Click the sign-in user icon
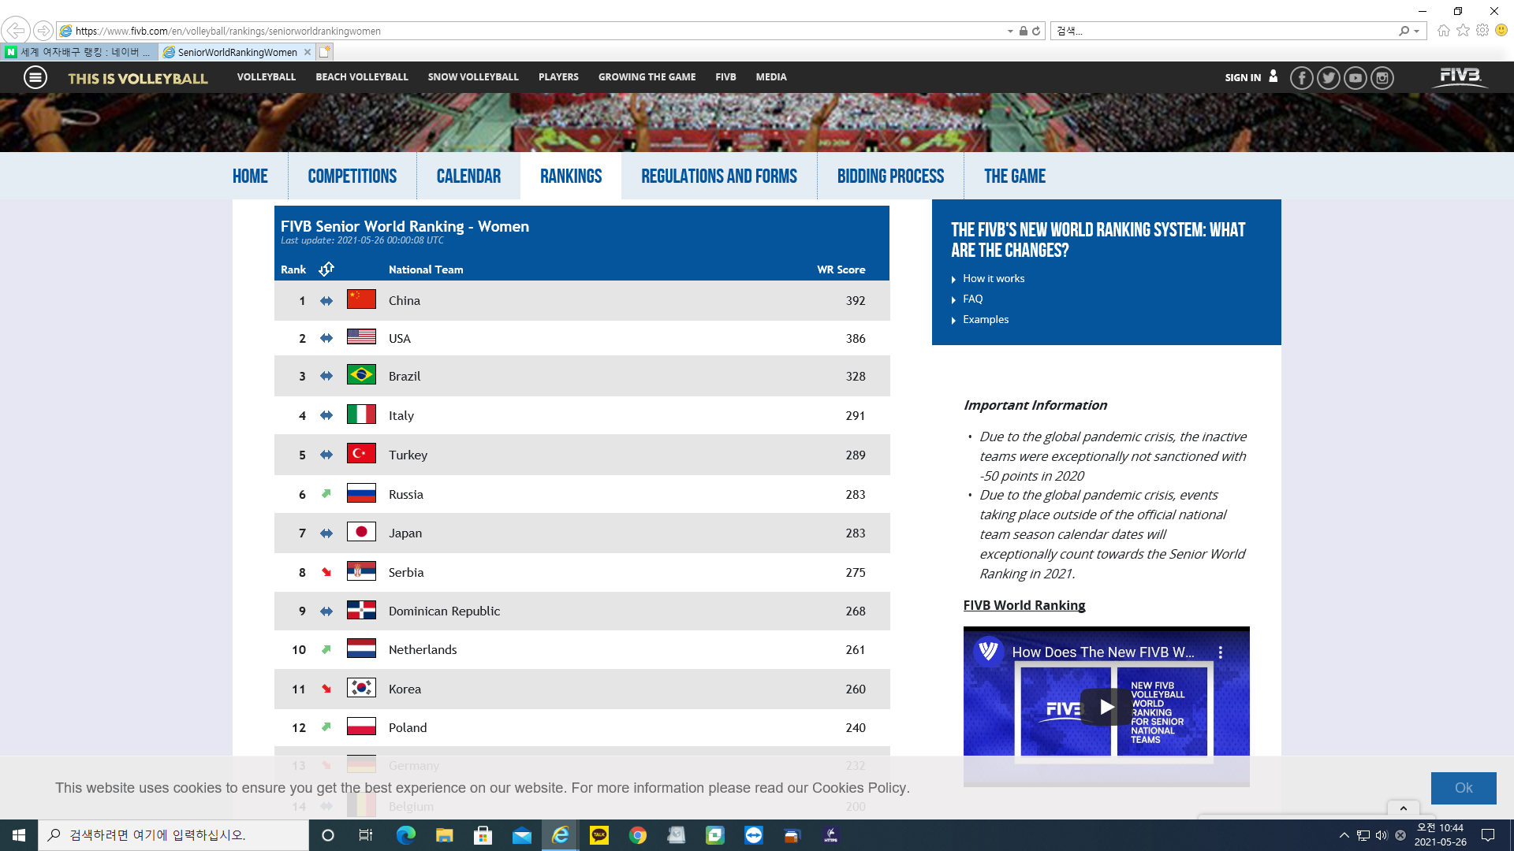Image resolution: width=1514 pixels, height=851 pixels. coord(1273,76)
